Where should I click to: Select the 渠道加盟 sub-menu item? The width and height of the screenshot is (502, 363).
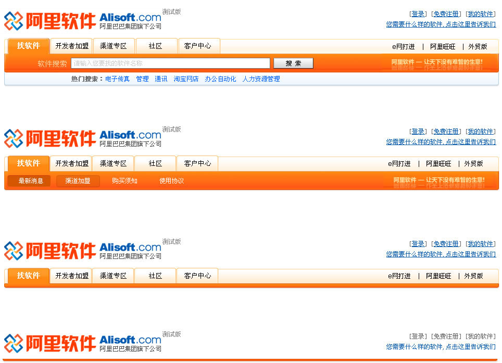[78, 180]
